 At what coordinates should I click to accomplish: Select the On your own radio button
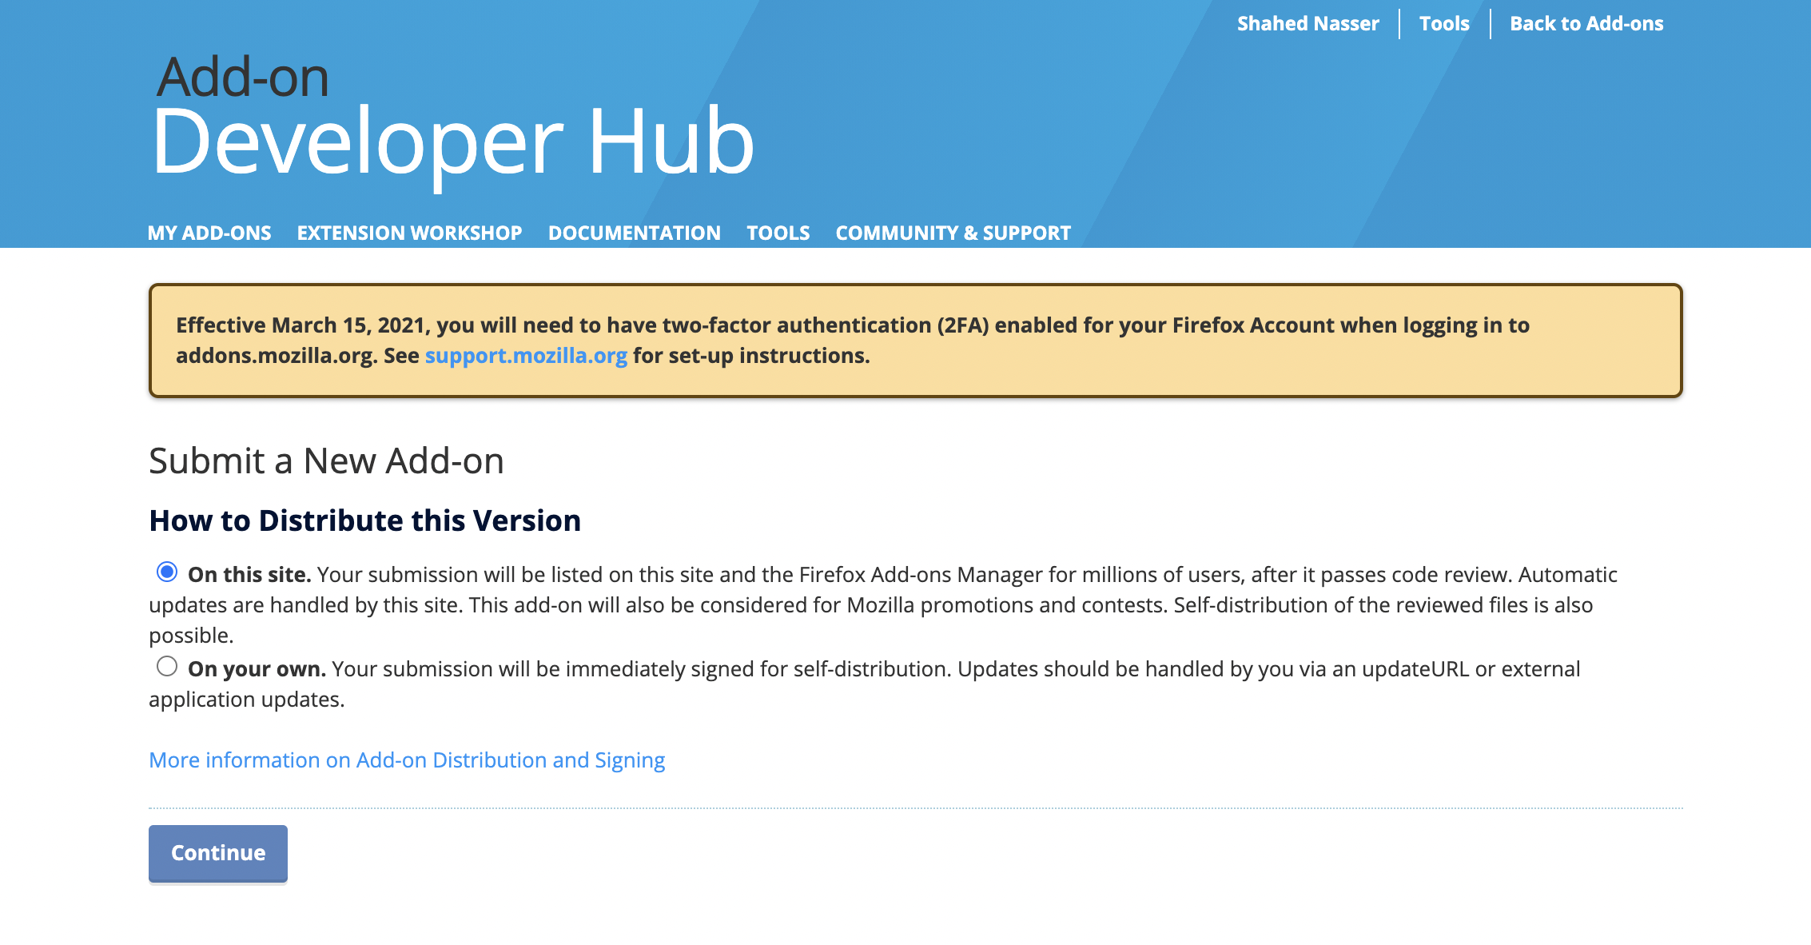pyautogui.click(x=168, y=668)
